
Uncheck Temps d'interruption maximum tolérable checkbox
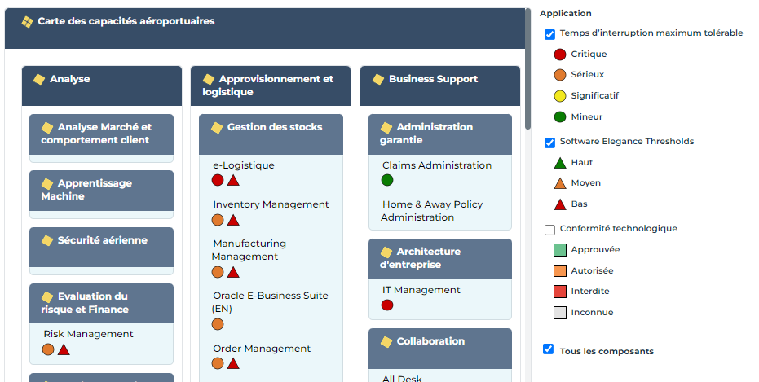(x=549, y=34)
